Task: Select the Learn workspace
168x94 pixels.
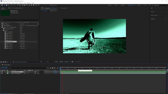Action: [x=116, y=5]
